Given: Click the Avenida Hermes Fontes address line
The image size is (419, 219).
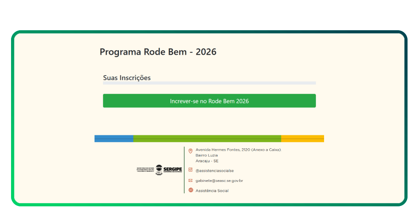Looking at the screenshot, I should 238,150.
